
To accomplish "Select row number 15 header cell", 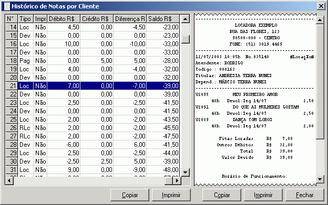I will tap(12, 36).
